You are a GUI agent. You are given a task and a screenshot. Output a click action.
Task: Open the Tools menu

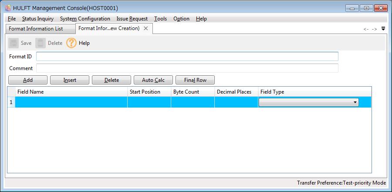coord(160,19)
